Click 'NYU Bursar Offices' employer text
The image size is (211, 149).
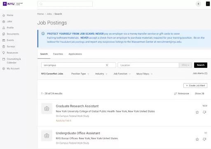(67, 138)
